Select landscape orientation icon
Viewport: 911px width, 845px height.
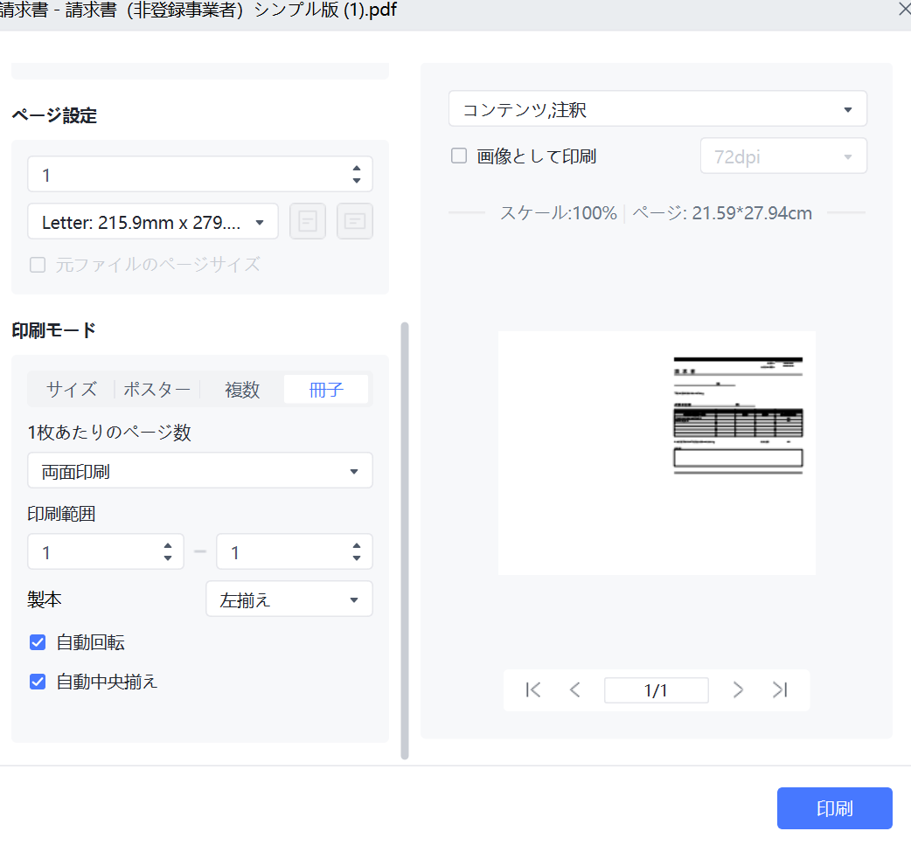click(x=354, y=221)
